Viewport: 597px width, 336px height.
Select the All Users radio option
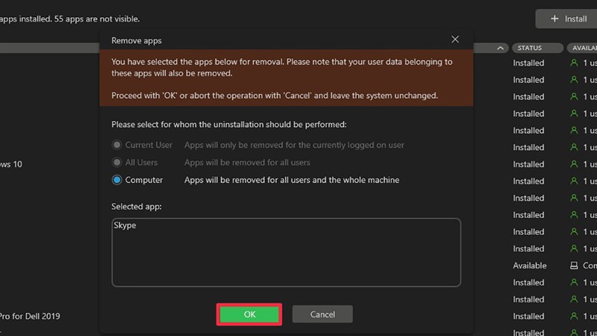(x=117, y=162)
